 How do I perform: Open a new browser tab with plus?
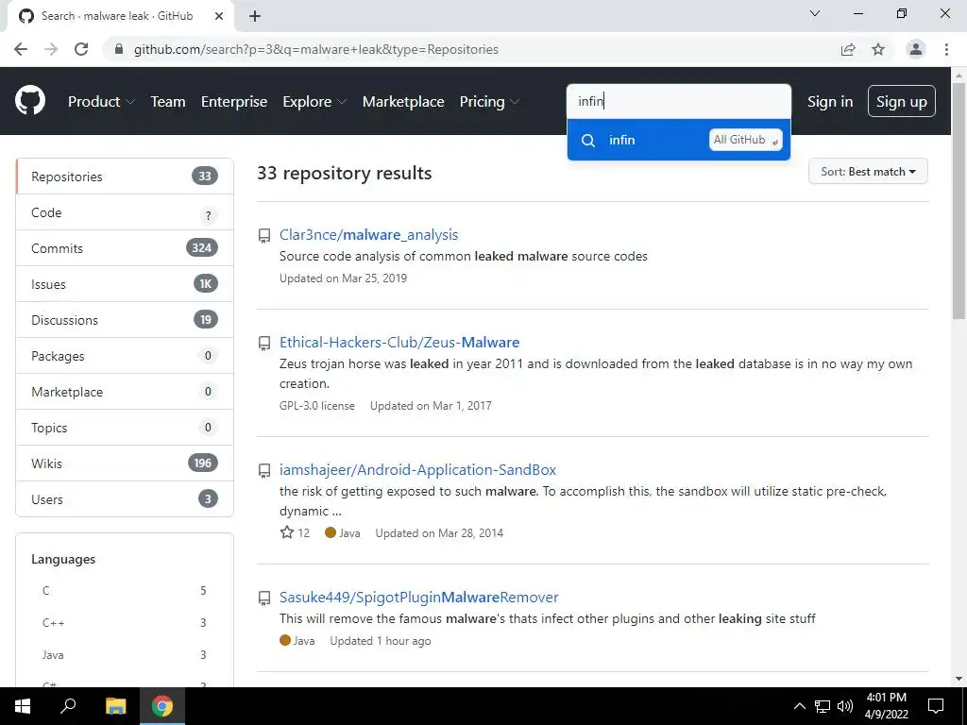[x=255, y=16]
